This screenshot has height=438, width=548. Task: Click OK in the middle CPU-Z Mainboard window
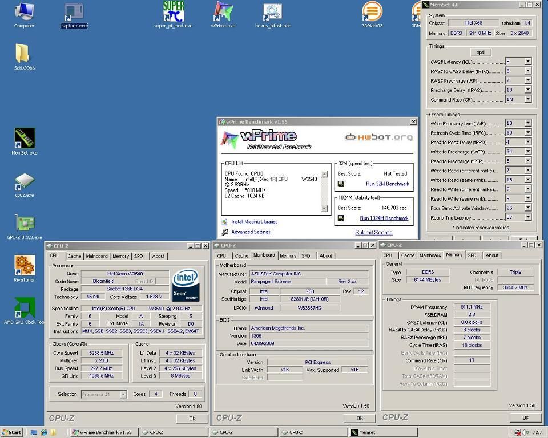point(360,418)
